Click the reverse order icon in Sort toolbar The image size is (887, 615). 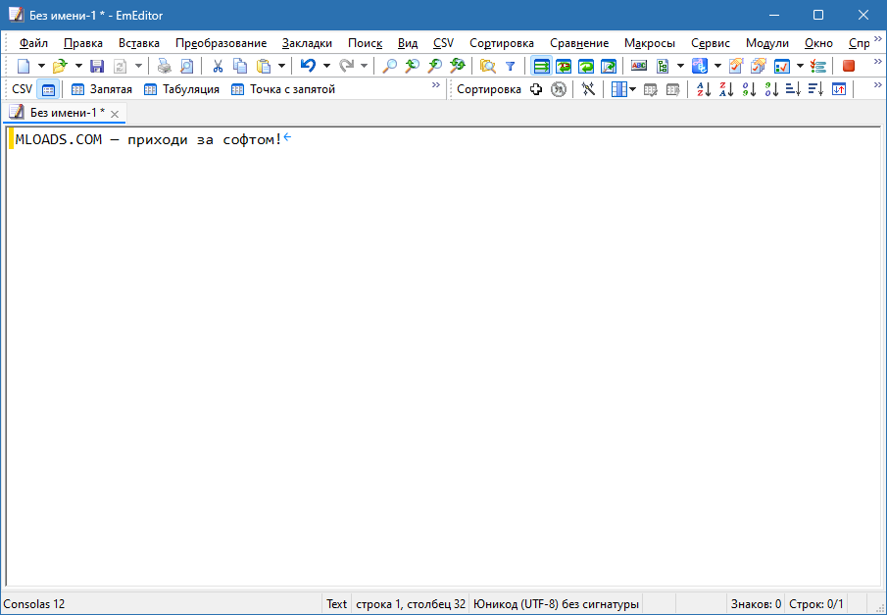[839, 89]
